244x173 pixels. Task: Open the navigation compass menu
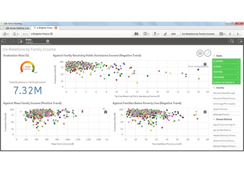click(x=6, y=34)
